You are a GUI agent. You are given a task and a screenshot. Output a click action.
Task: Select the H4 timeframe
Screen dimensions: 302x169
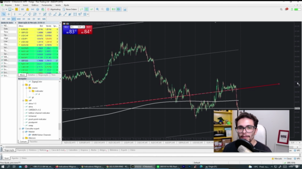[x=29, y=19]
